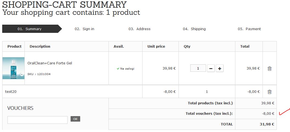
Task: Remove the test20 voucher with trash icon
Action: pyautogui.click(x=269, y=92)
